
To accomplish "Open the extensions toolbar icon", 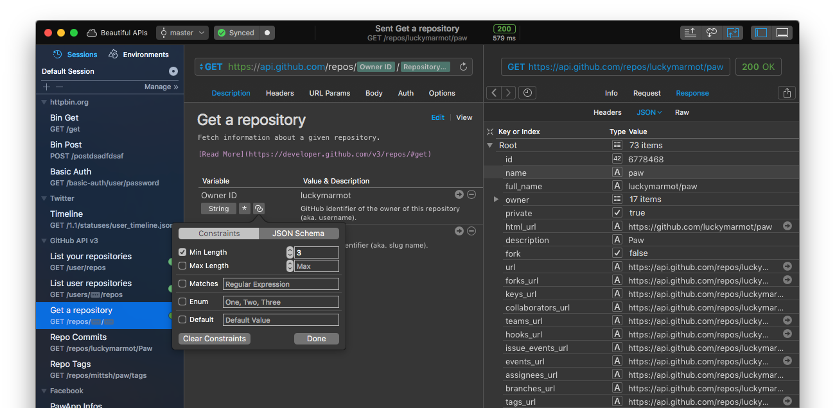I will click(711, 31).
